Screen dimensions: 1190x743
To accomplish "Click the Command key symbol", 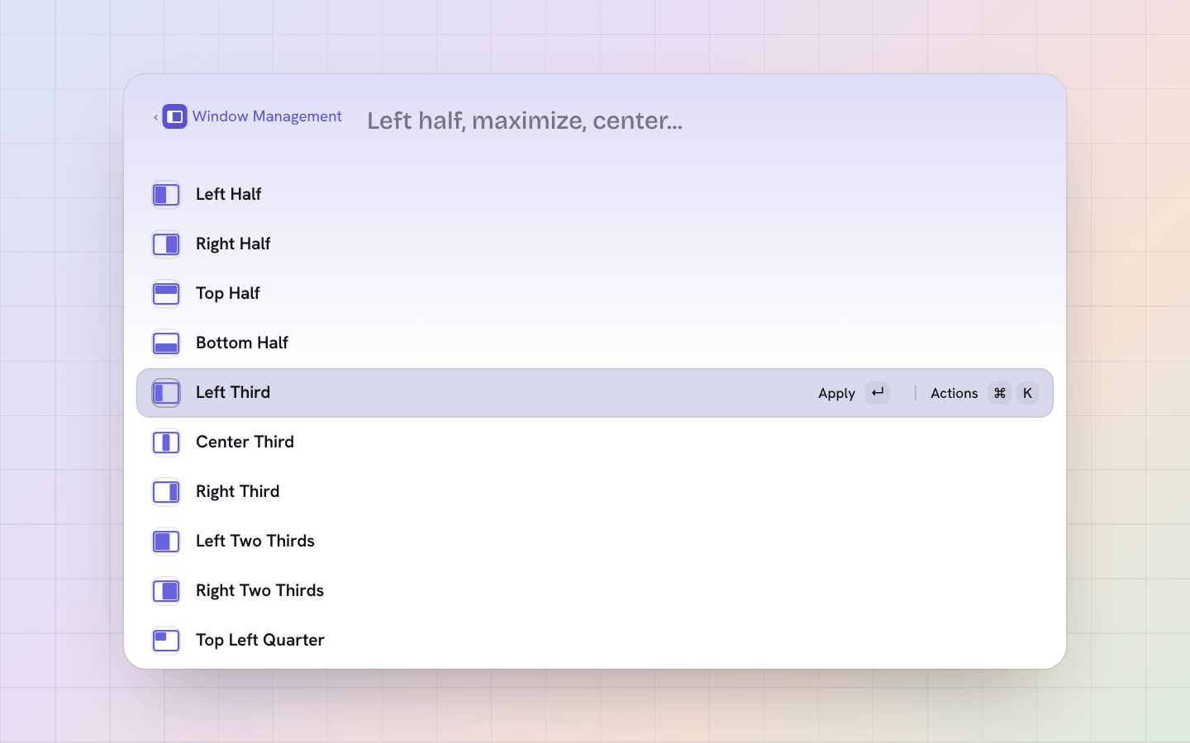I will tap(999, 393).
